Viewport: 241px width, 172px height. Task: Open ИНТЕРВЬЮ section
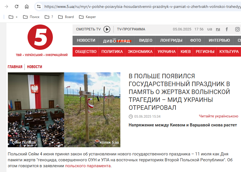pos(219,41)
